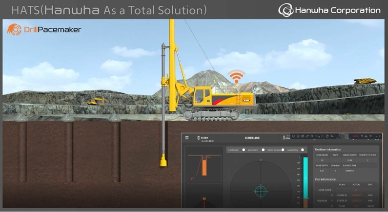Click the STATE column header
The image size is (388, 212).
click(x=335, y=155)
